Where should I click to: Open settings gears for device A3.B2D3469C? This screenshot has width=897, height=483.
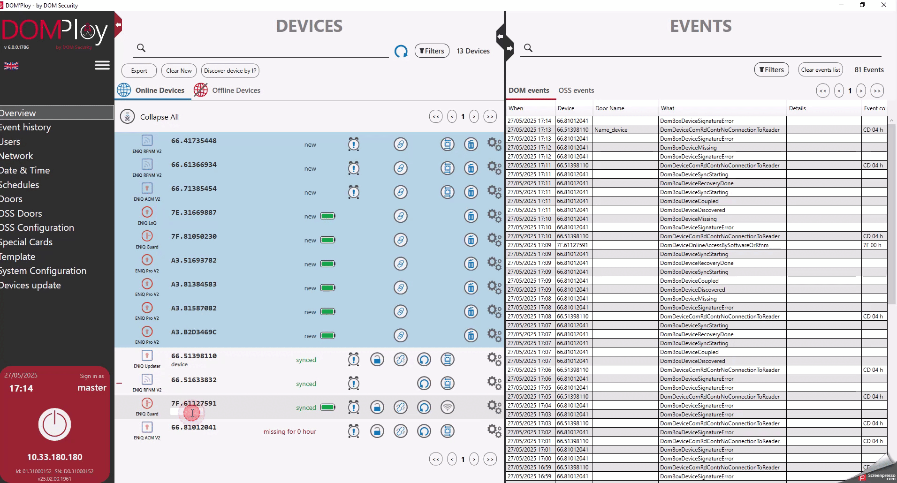coord(494,335)
